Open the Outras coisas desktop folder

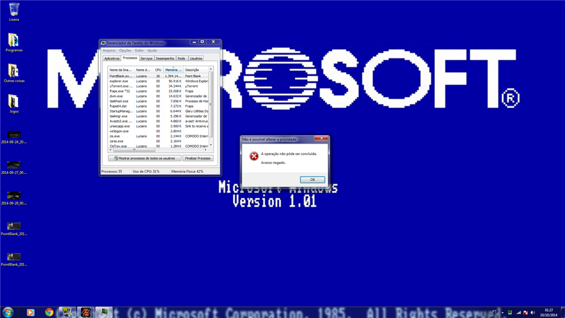(14, 73)
